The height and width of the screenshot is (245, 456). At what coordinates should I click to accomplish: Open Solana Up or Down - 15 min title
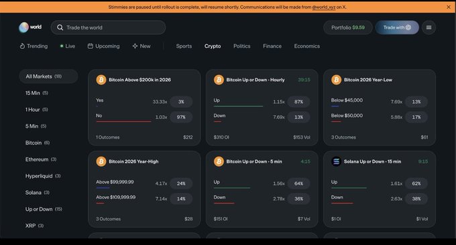[x=373, y=161]
